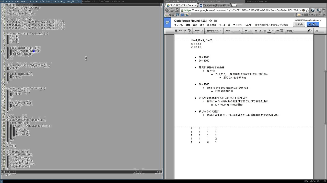Viewport: 327px width, 183px height.
Task: Collapse the Docs menus with chevron icon
Action: coord(317,31)
